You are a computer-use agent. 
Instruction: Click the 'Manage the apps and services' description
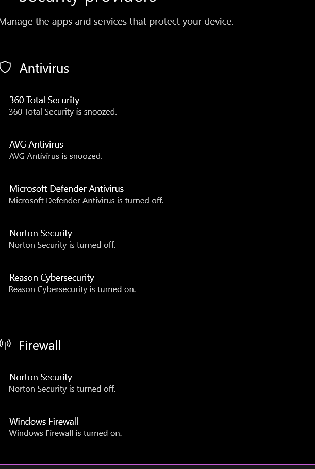117,22
